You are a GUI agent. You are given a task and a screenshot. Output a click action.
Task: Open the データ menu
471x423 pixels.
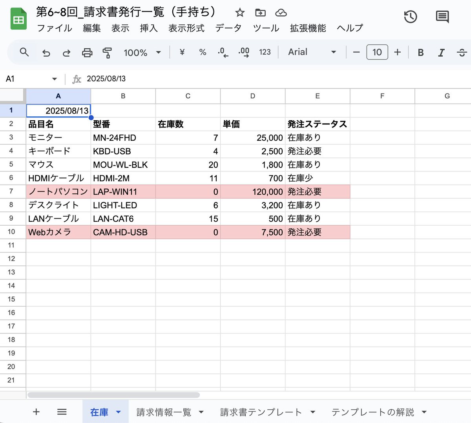pos(228,28)
